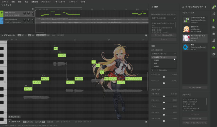Expand the パラメータ section
This screenshot has width=217, height=127.
click(9, 122)
